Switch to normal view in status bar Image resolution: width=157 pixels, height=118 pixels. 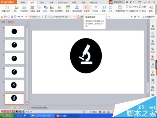coord(100,112)
